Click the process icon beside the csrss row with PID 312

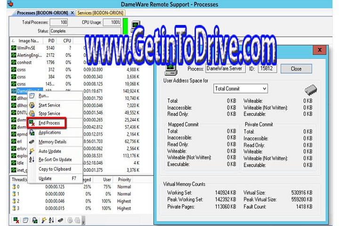click(x=14, y=69)
